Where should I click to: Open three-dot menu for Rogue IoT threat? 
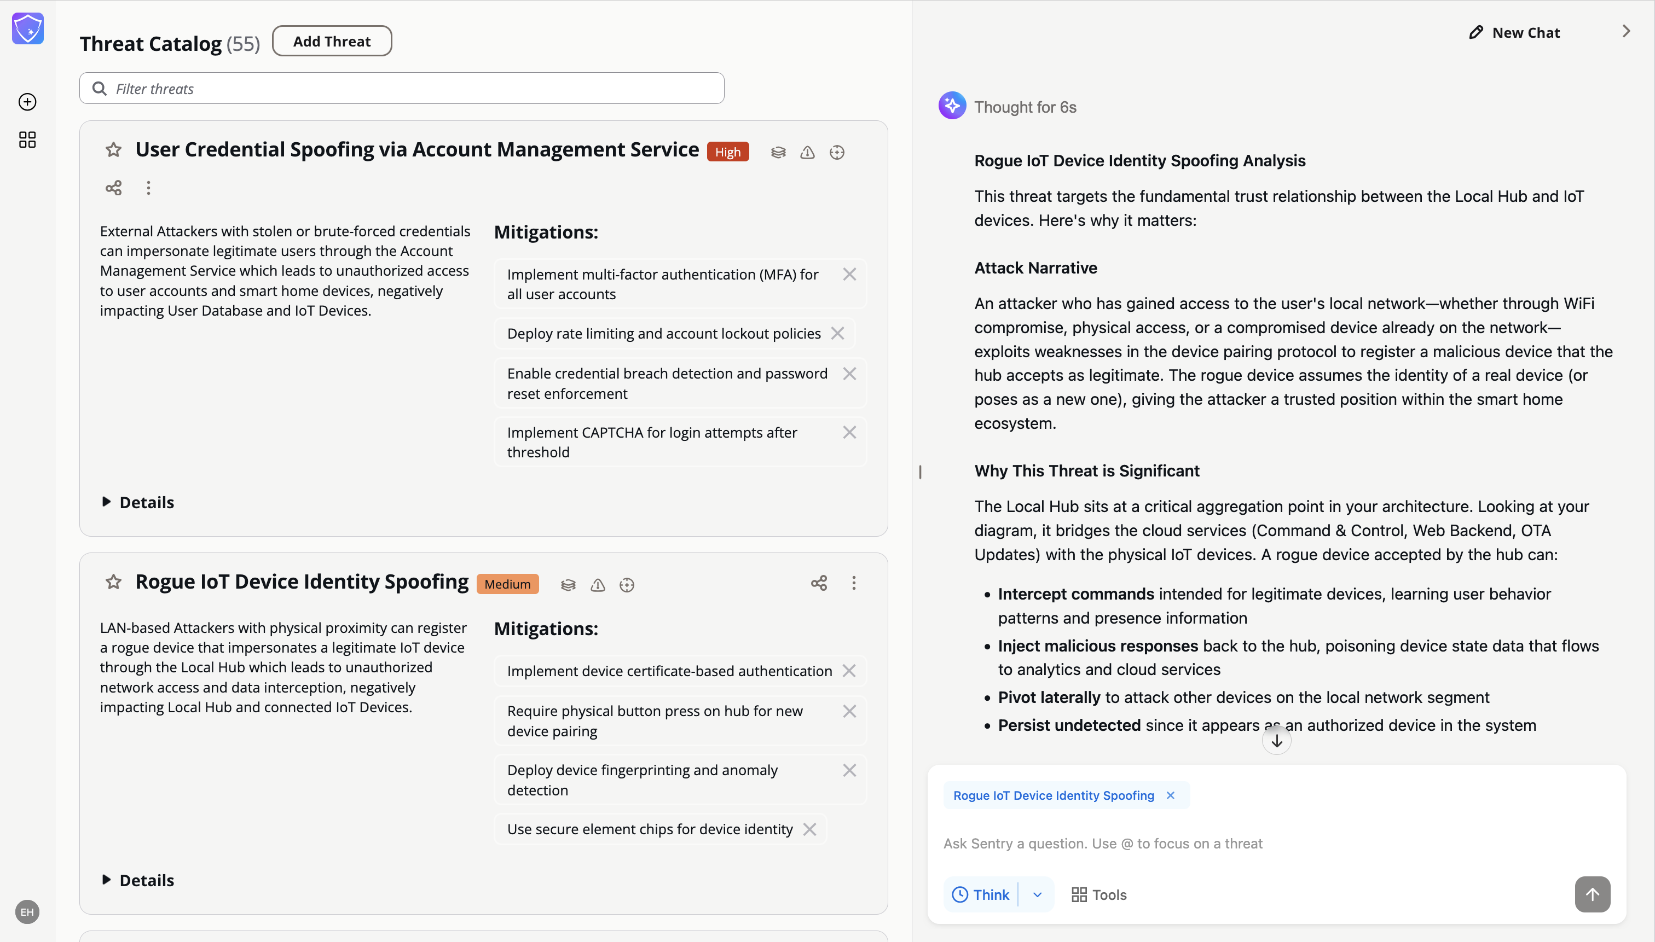(854, 583)
